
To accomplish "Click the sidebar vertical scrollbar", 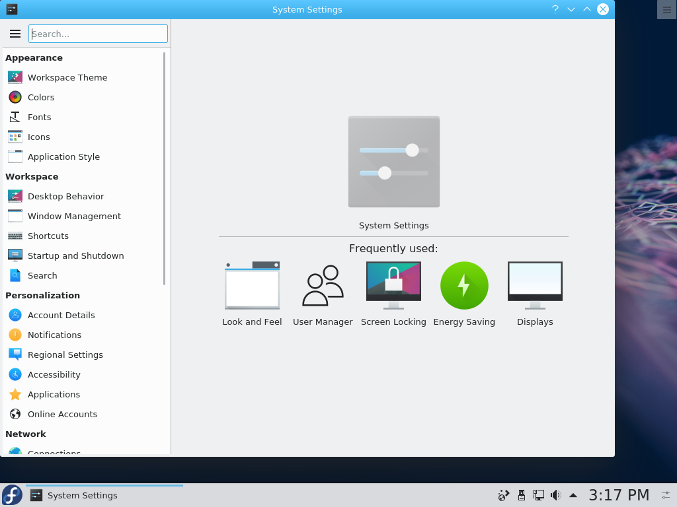I will coord(164,168).
